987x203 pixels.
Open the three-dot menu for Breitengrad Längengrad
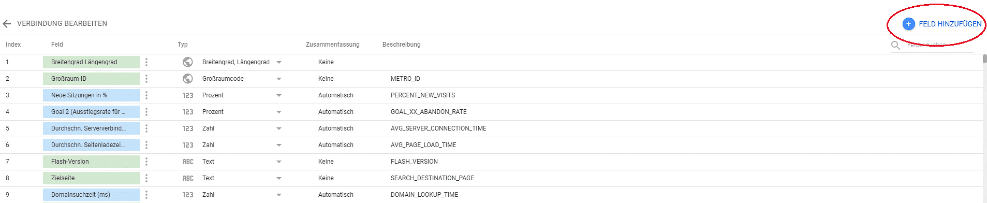coord(146,62)
